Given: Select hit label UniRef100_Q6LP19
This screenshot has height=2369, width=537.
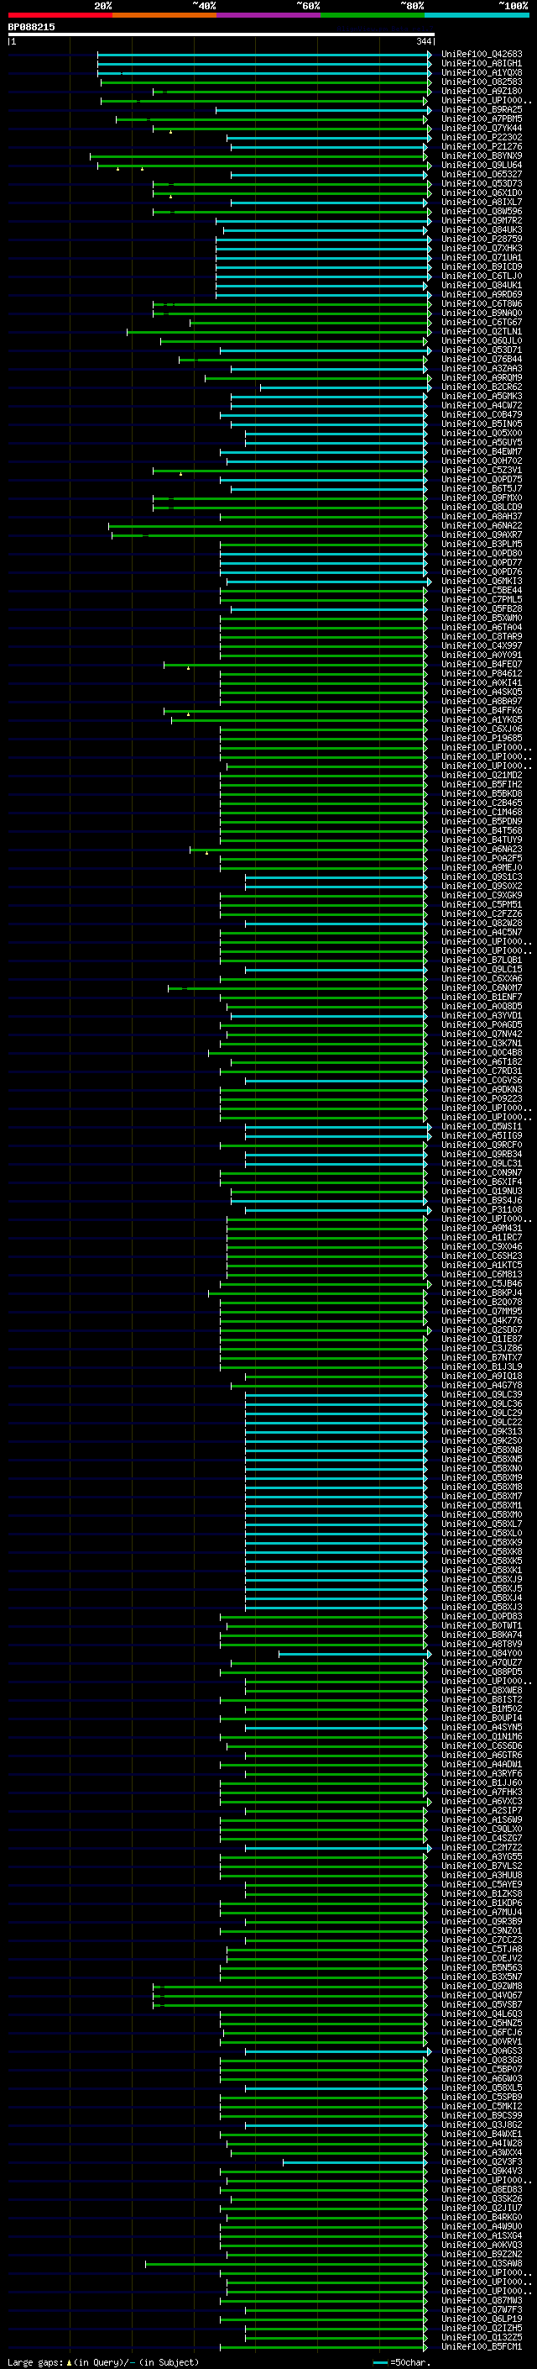Looking at the screenshot, I should coord(482,2318).
